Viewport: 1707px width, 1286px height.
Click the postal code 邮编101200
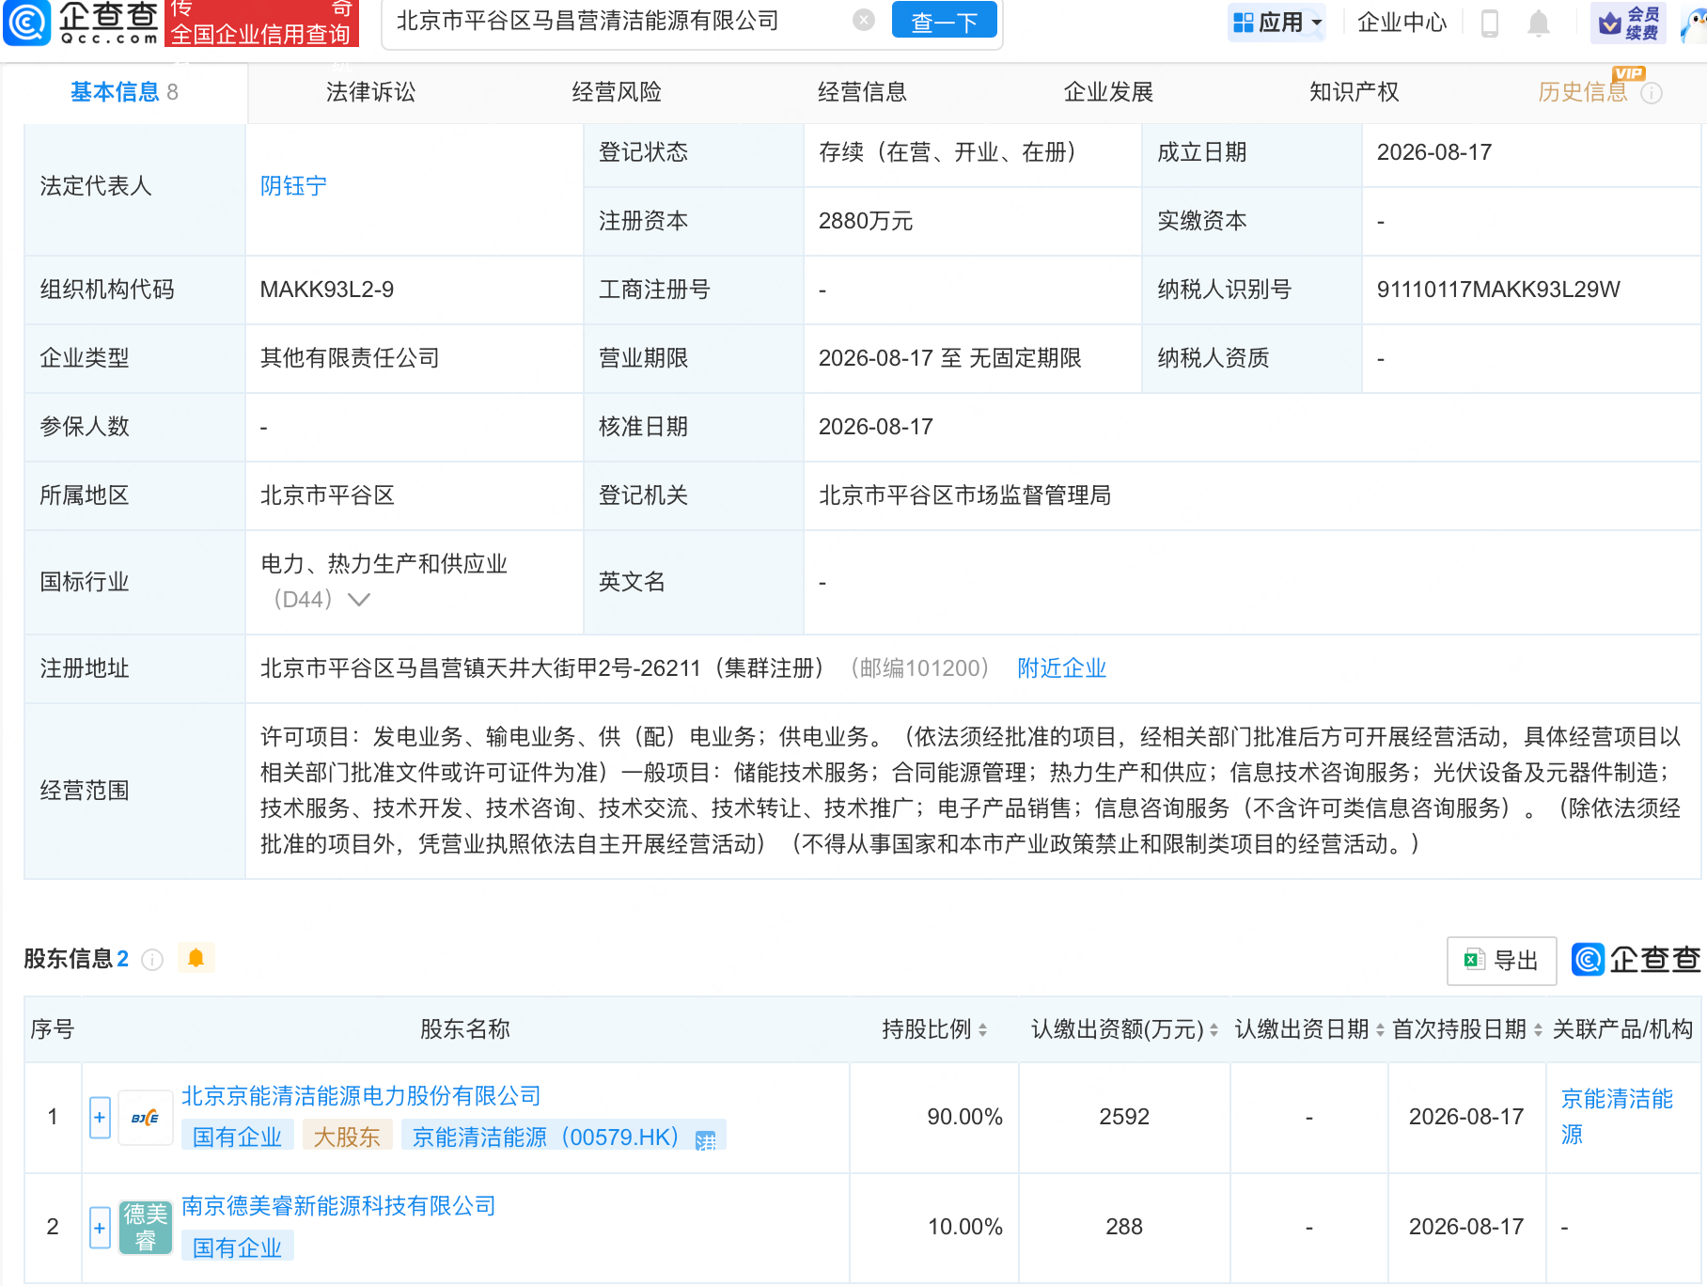click(919, 668)
